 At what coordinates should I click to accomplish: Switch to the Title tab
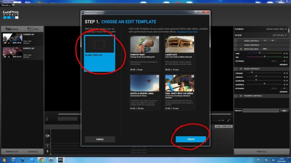[x=33, y=29]
